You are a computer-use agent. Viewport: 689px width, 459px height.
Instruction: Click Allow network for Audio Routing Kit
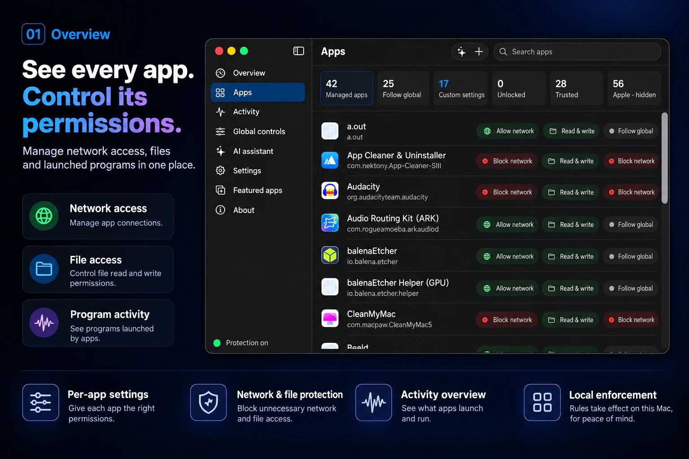pyautogui.click(x=508, y=225)
